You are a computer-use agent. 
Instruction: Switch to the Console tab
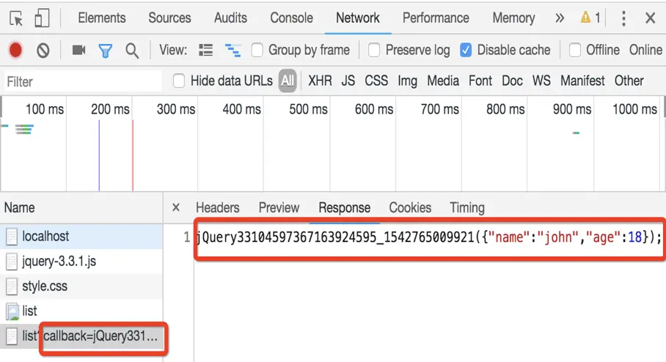pos(291,18)
